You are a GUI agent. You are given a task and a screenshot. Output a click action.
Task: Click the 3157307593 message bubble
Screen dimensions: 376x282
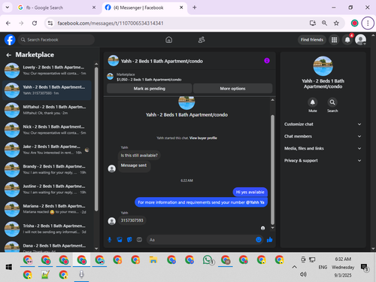coord(132,220)
